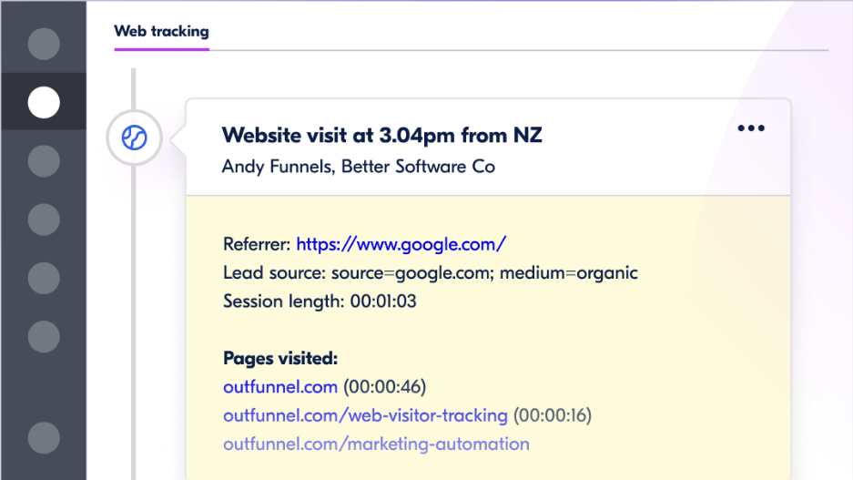Select the highlighted white circle in sidebar
This screenshot has width=853, height=480.
pyautogui.click(x=44, y=102)
